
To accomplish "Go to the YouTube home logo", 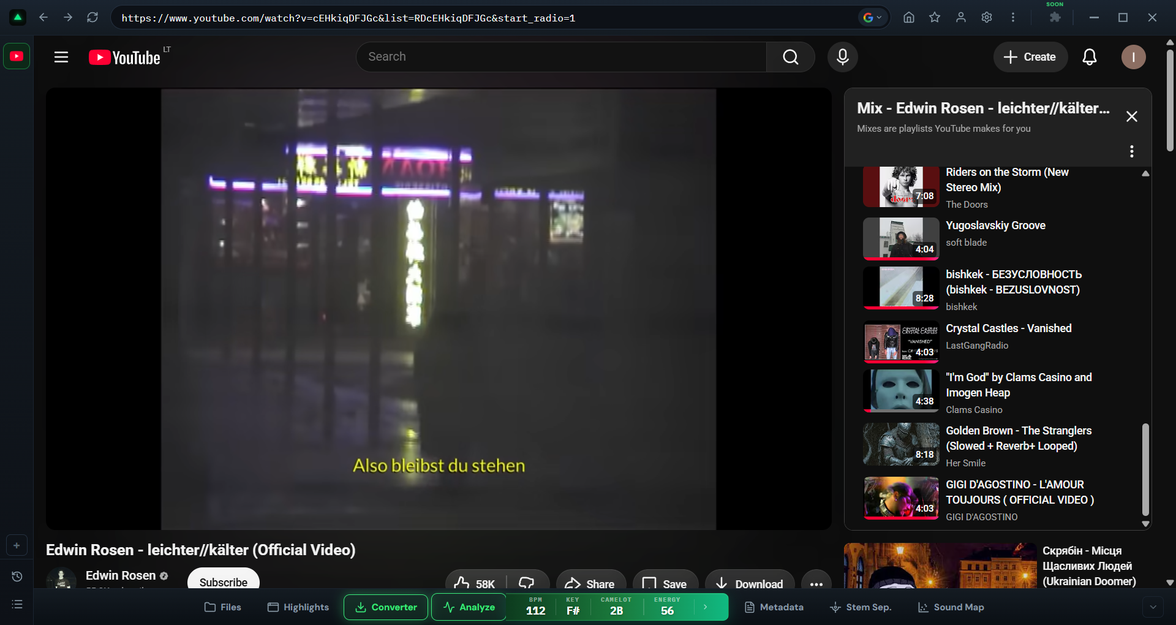I will pyautogui.click(x=125, y=57).
